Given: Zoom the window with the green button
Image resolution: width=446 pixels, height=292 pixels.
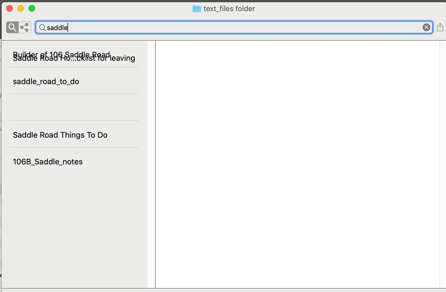Looking at the screenshot, I should click(x=32, y=8).
